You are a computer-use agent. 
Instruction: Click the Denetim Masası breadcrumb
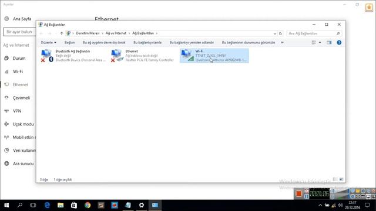[x=88, y=33]
